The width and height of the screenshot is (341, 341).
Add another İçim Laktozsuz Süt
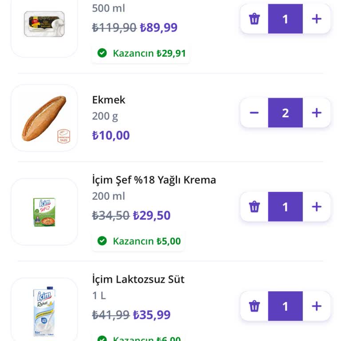click(317, 306)
